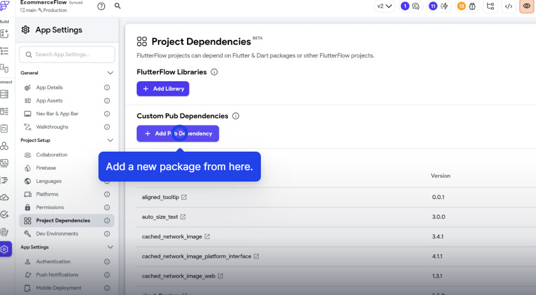Click info icon next to Permissions

click(107, 207)
